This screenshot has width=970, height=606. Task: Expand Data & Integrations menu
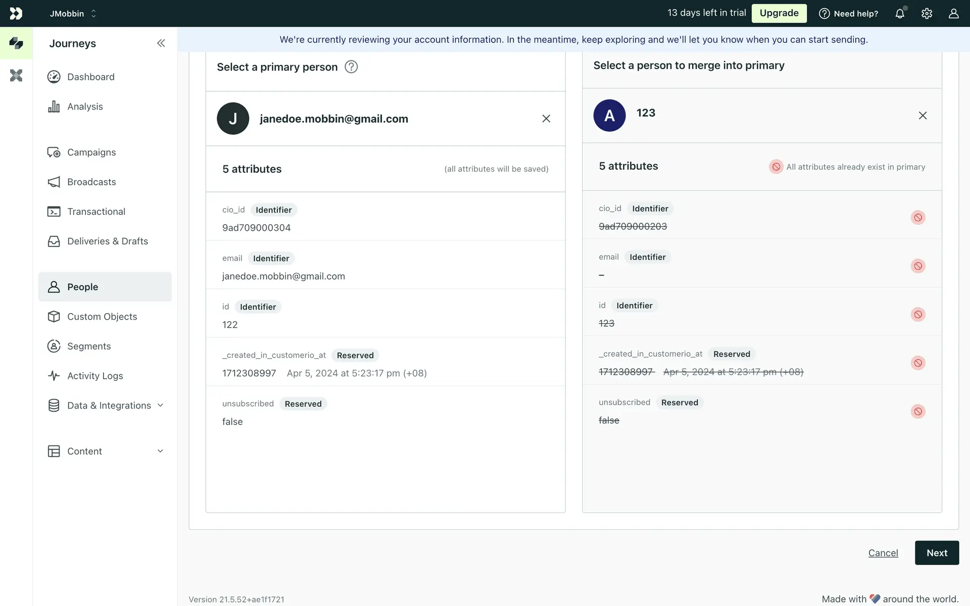click(161, 406)
